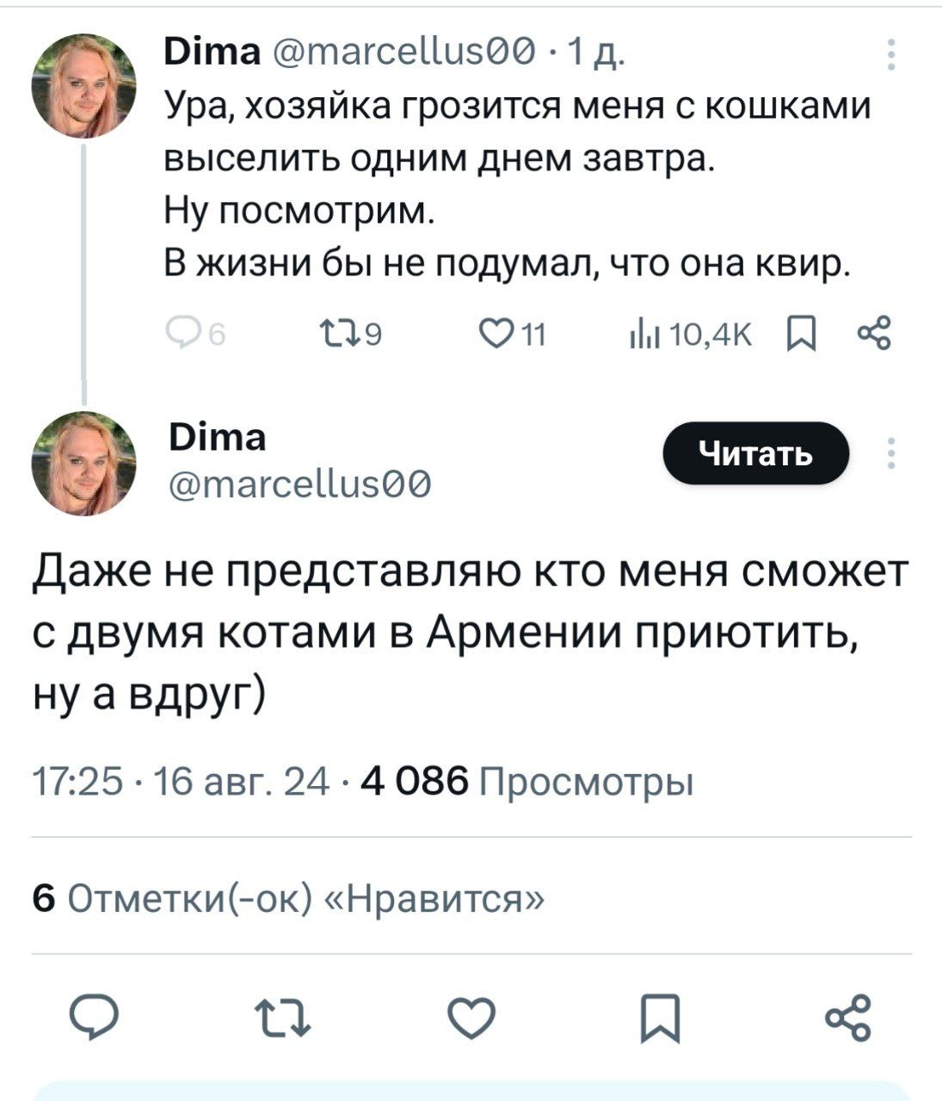Open Dima's avatar on the first tweet
Screen dimensions: 942x1101
click(83, 86)
